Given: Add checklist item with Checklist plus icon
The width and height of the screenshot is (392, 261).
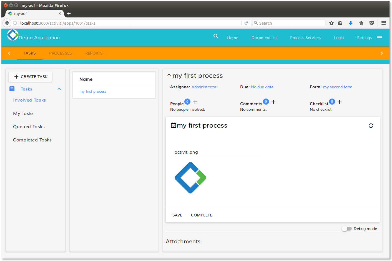Looking at the screenshot, I should point(340,102).
